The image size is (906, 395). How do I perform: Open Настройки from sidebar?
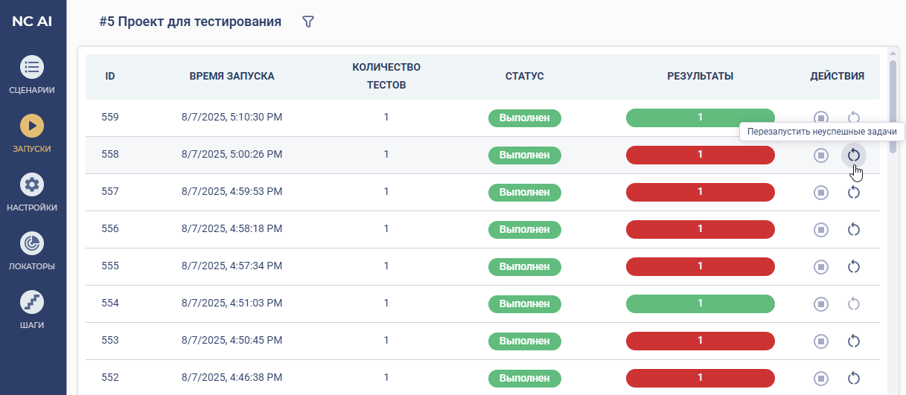32,192
